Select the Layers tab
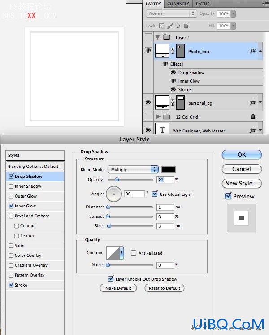Viewport: 269px width, 335px height. 153,4
